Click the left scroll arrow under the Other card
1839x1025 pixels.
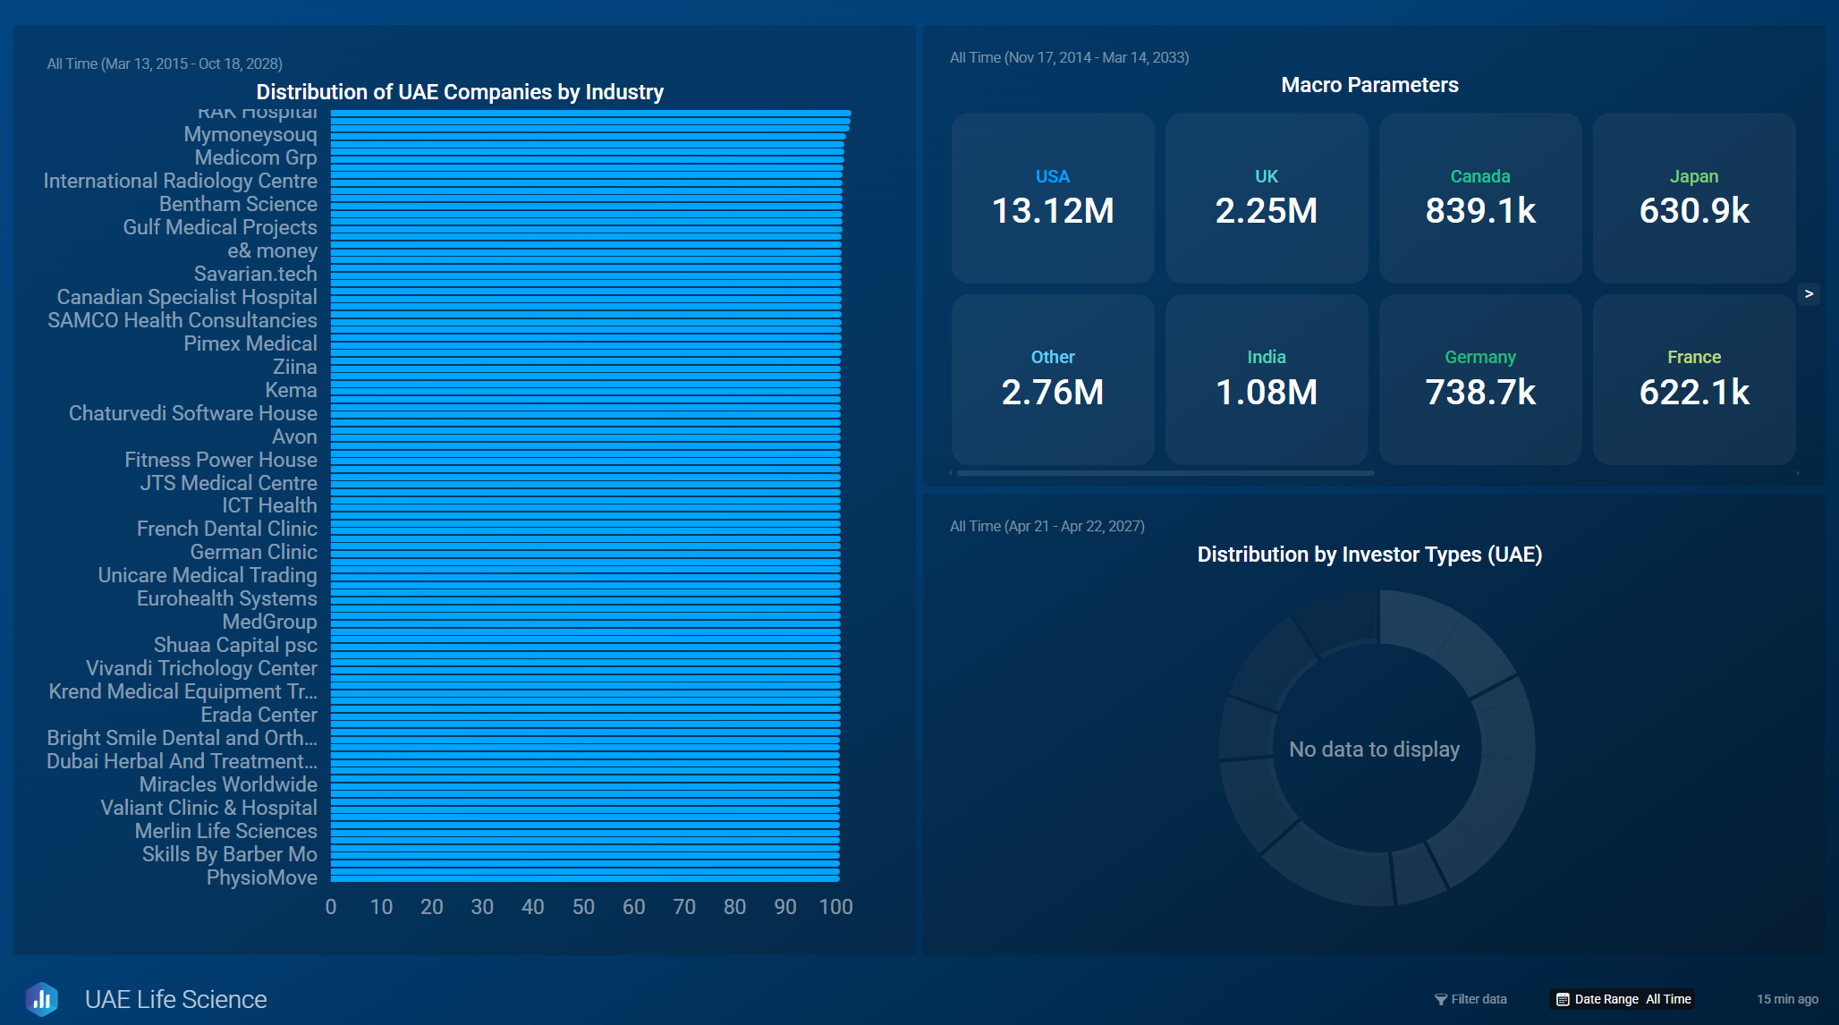951,473
